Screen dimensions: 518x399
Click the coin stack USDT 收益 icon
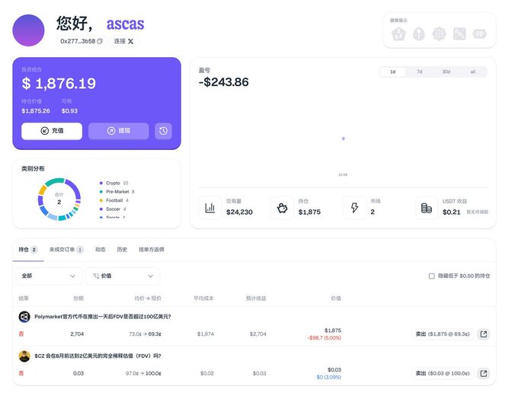click(427, 208)
